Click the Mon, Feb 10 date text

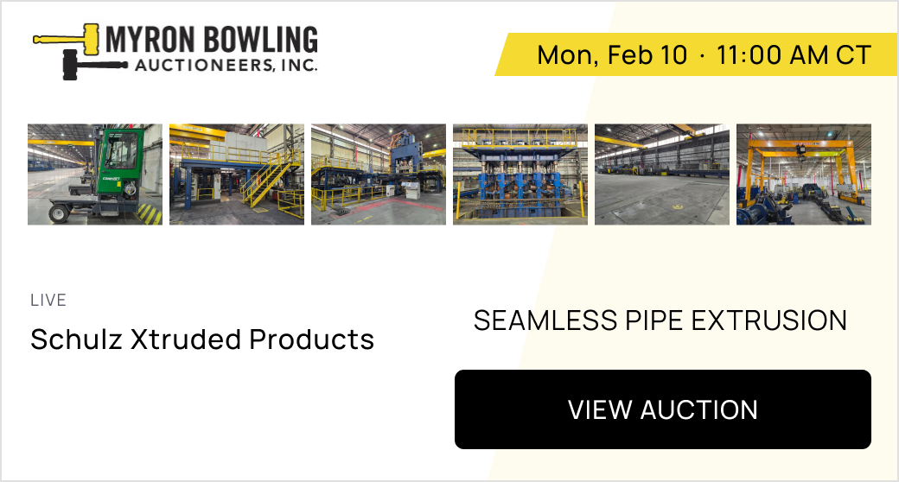(x=612, y=55)
